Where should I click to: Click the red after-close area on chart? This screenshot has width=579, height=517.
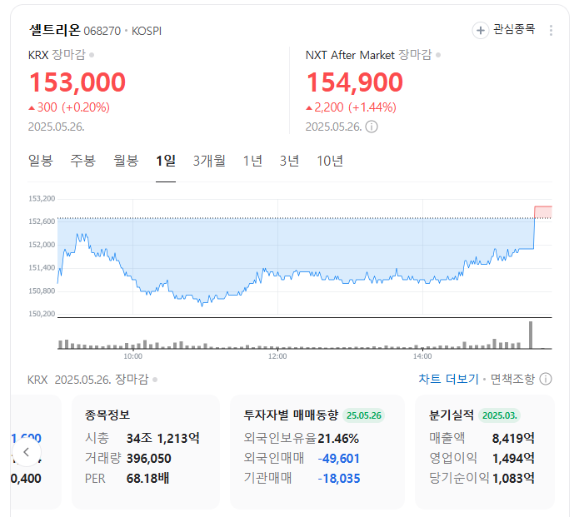point(543,212)
